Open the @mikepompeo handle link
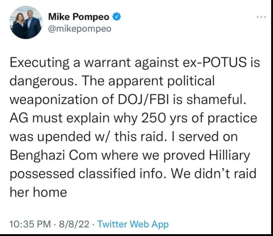This screenshot has width=273, height=236. [79, 29]
